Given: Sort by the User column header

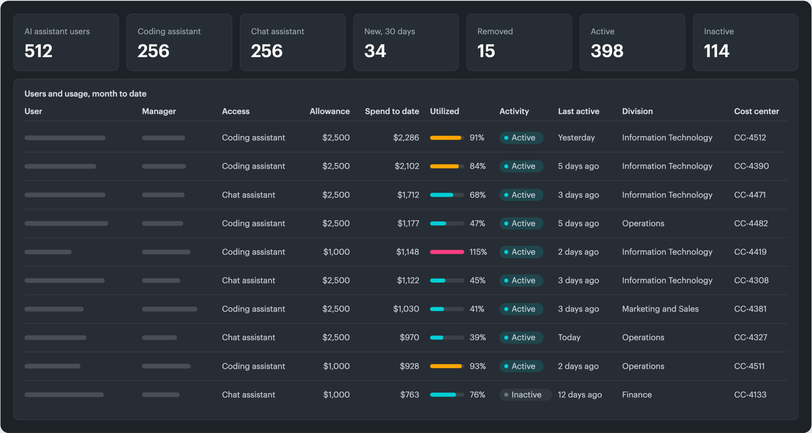Looking at the screenshot, I should 33,111.
